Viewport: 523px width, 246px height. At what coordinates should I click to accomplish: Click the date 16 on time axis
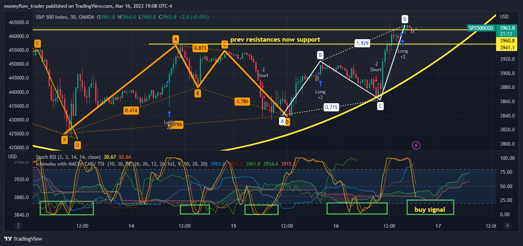[336, 226]
